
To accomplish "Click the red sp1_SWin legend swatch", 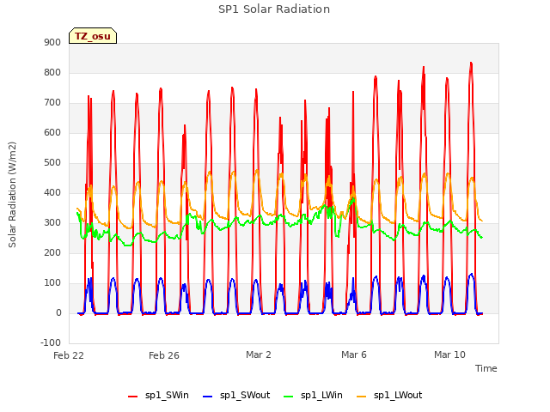I will tap(133, 397).
